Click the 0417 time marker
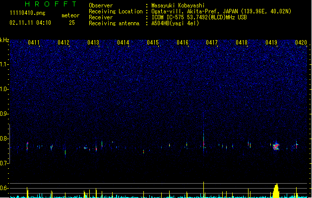312x198 pixels. pyautogui.click(x=212, y=43)
